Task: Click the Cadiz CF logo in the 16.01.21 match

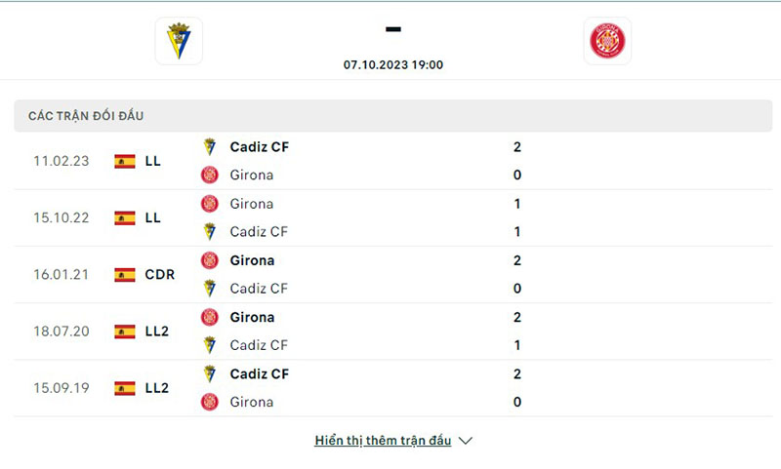Action: pyautogui.click(x=209, y=289)
